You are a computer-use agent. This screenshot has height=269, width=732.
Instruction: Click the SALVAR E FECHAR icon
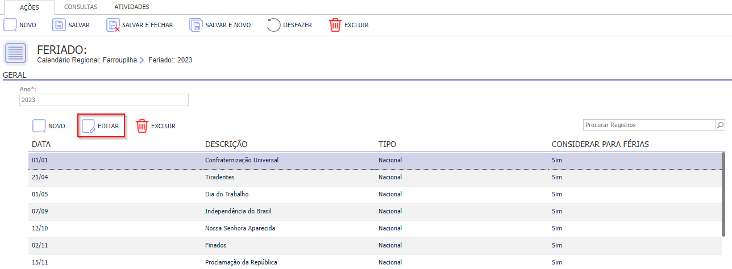(x=113, y=25)
